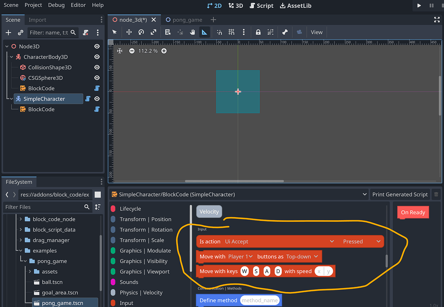The width and height of the screenshot is (444, 307).
Task: Open the Top-down buttons dropdown
Action: [x=302, y=256]
